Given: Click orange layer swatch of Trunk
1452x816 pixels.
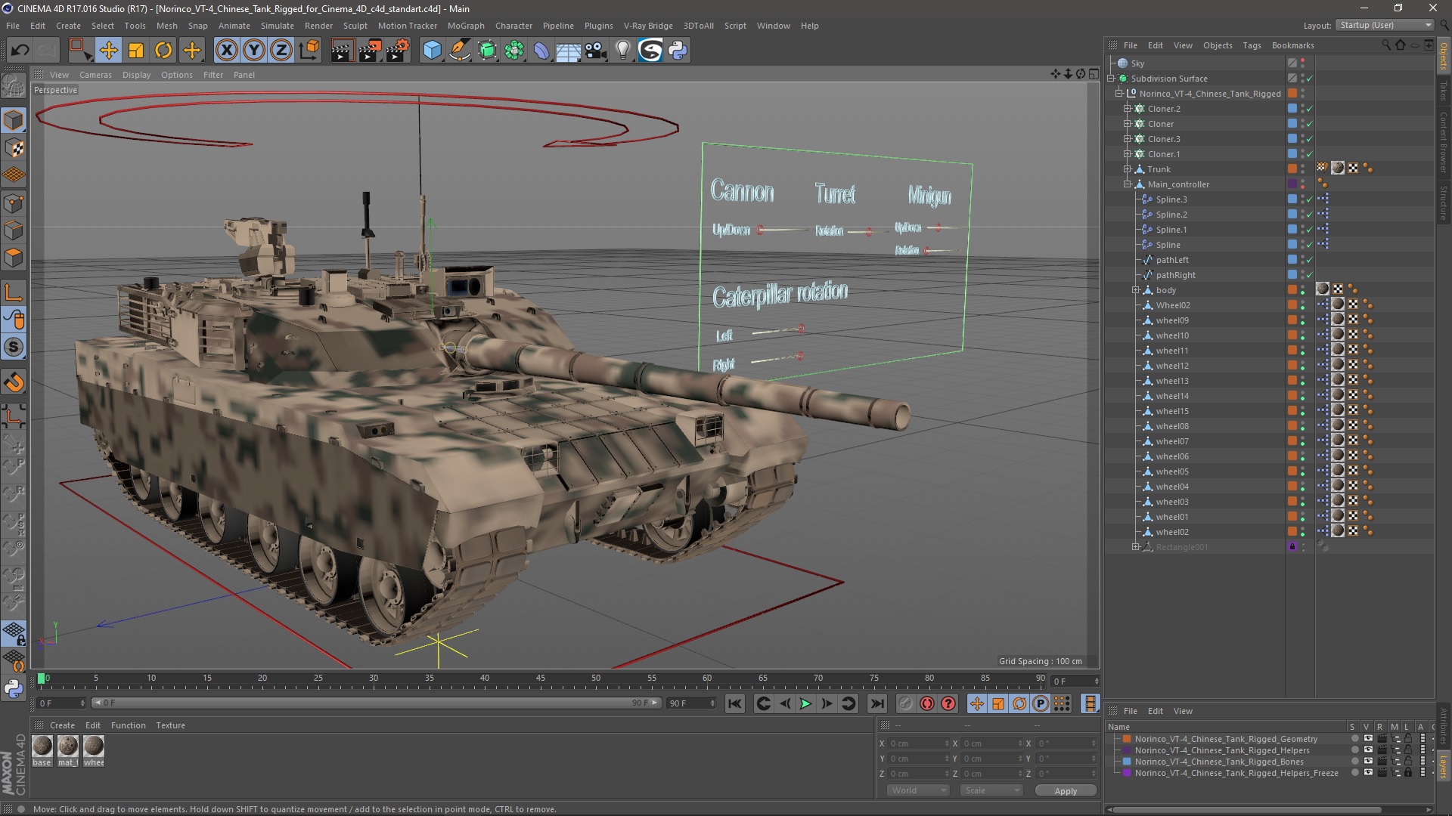Looking at the screenshot, I should pos(1292,169).
